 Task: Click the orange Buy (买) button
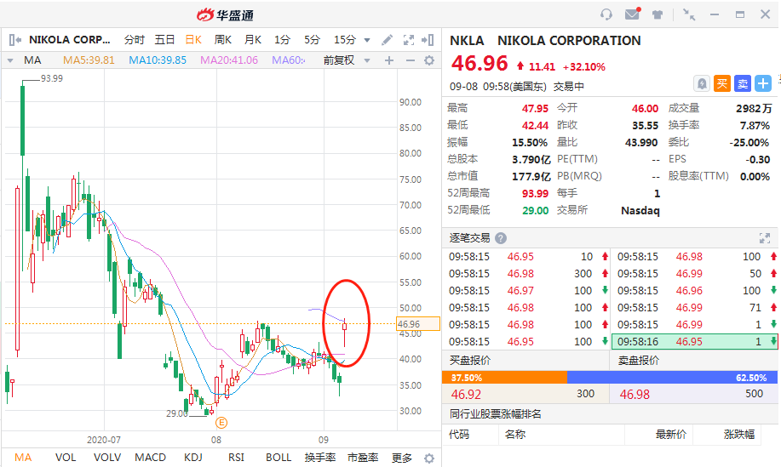tap(721, 83)
